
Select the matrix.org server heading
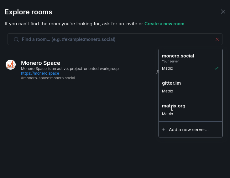[x=174, y=106]
